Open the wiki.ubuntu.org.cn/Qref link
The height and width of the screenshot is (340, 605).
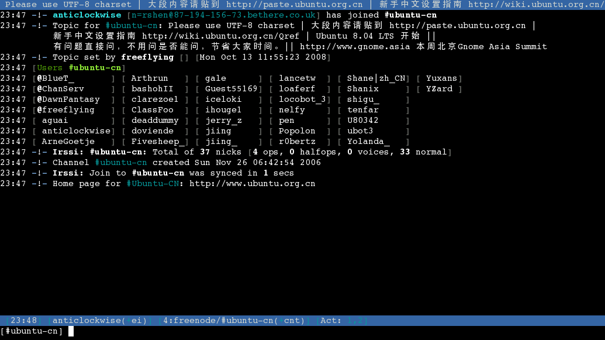click(x=220, y=36)
